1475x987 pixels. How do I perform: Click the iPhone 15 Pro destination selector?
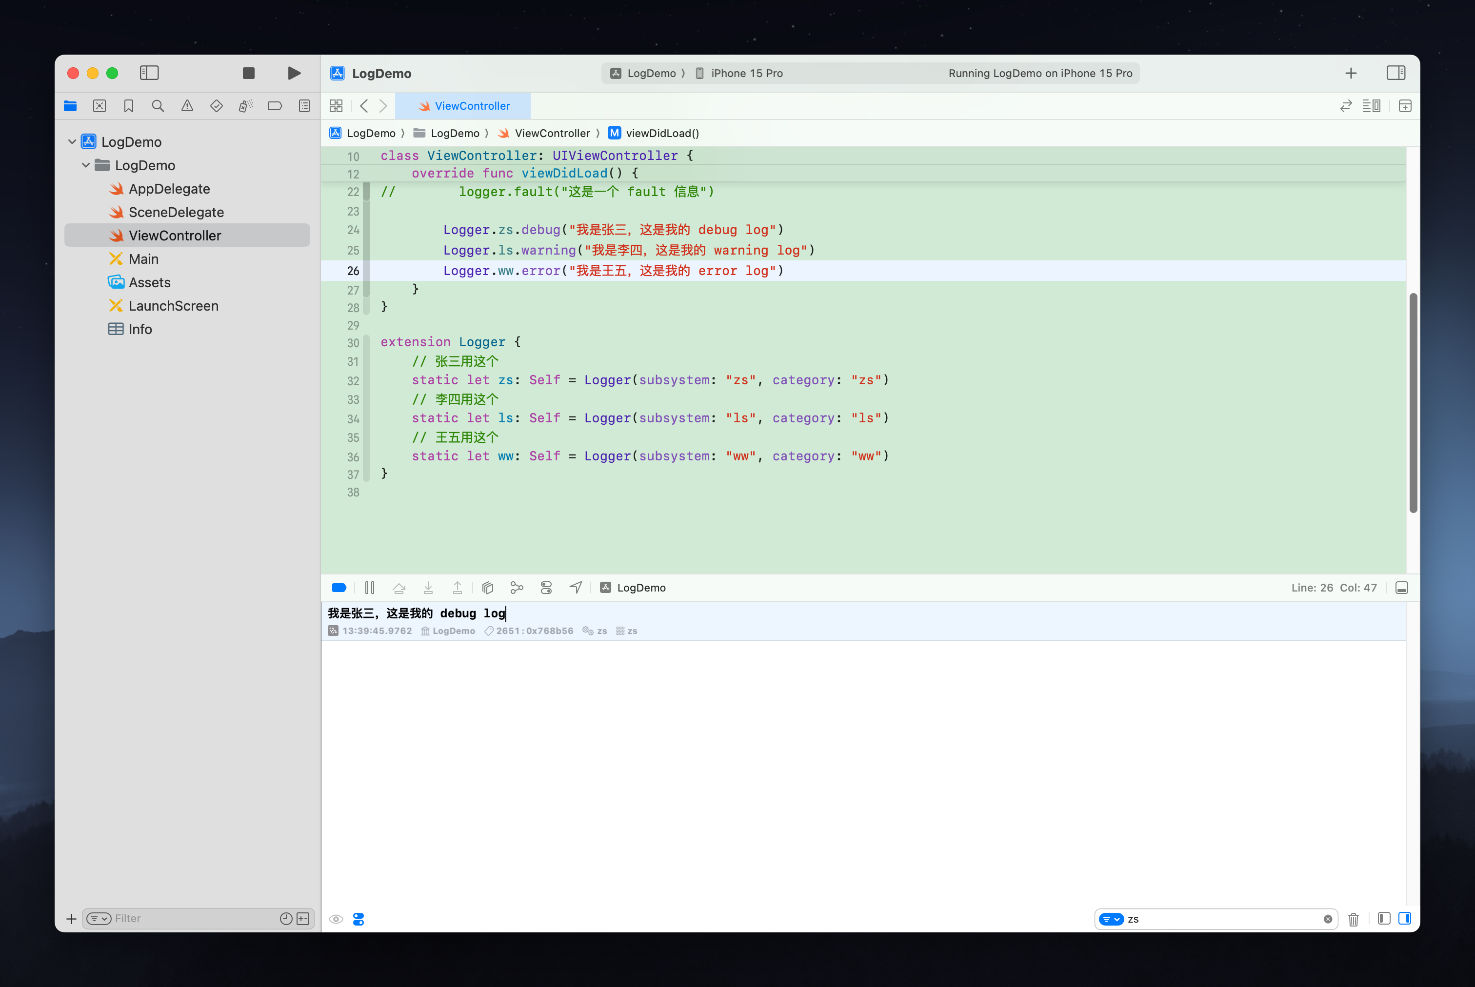click(746, 73)
